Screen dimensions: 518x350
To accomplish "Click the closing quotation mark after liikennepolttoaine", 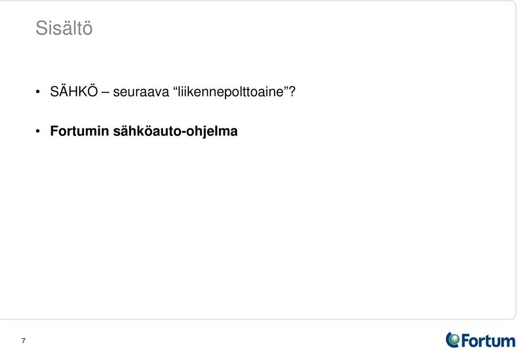I will coord(287,88).
